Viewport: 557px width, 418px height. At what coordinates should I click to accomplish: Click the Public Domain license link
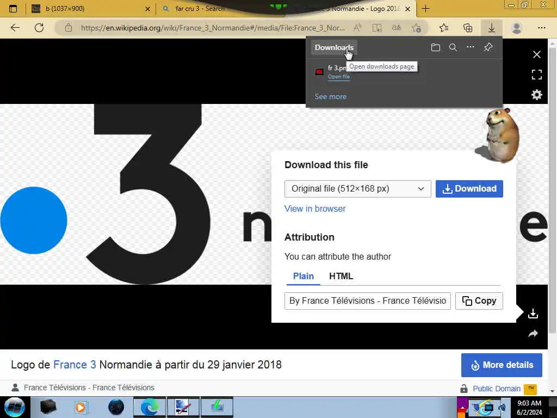coord(497,389)
